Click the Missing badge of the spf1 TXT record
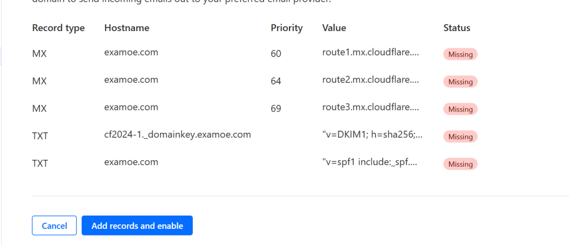 pyautogui.click(x=460, y=164)
